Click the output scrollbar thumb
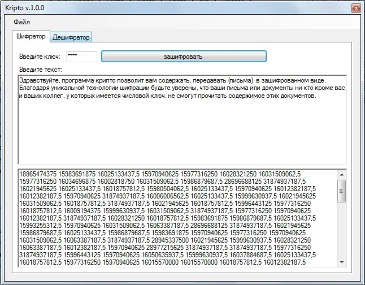This screenshot has height=285, width=365. coord(342,191)
